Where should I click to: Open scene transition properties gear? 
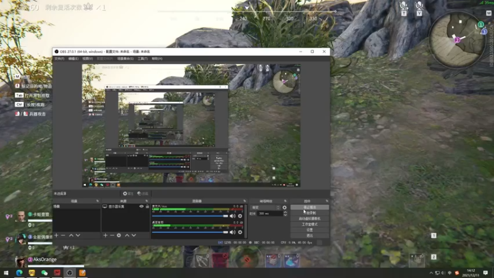click(285, 208)
